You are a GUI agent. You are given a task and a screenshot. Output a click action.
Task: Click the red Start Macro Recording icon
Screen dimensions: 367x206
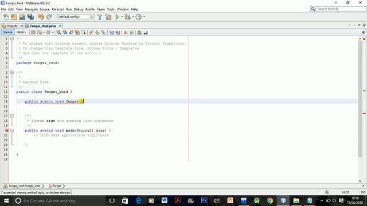(126, 33)
